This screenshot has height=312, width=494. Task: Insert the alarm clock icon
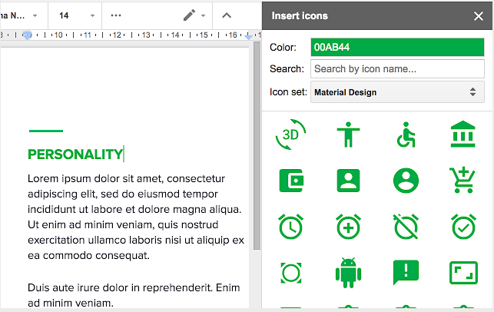point(290,227)
